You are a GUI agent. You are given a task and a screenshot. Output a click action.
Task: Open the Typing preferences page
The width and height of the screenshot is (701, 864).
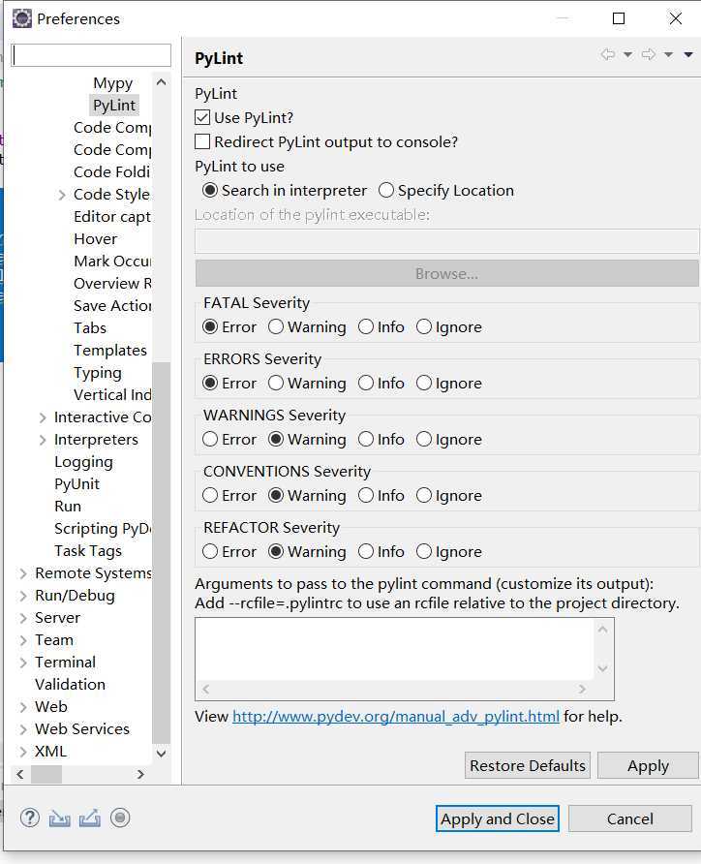point(98,373)
